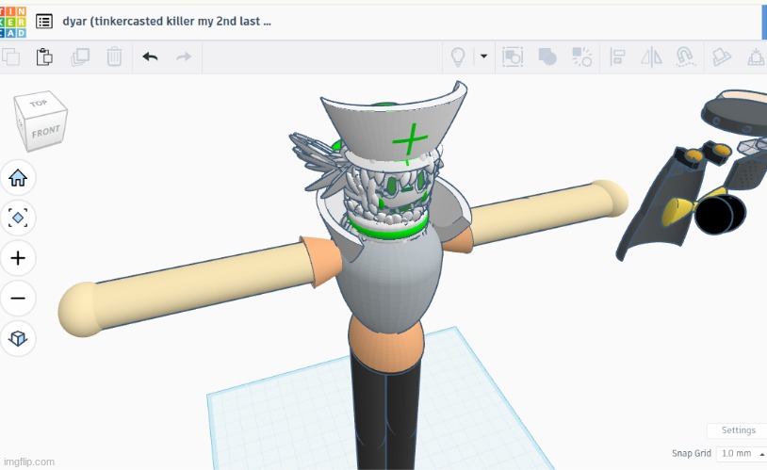This screenshot has width=767, height=470.
Task: Reset to Home view
Action: click(18, 177)
